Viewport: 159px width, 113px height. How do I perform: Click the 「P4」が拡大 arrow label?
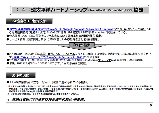point(82,45)
